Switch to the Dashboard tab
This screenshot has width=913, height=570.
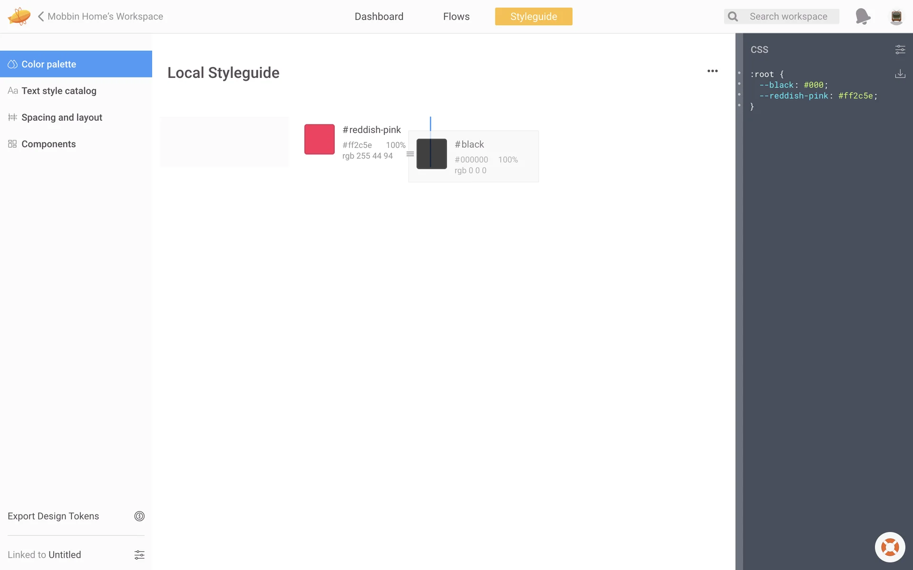379,17
